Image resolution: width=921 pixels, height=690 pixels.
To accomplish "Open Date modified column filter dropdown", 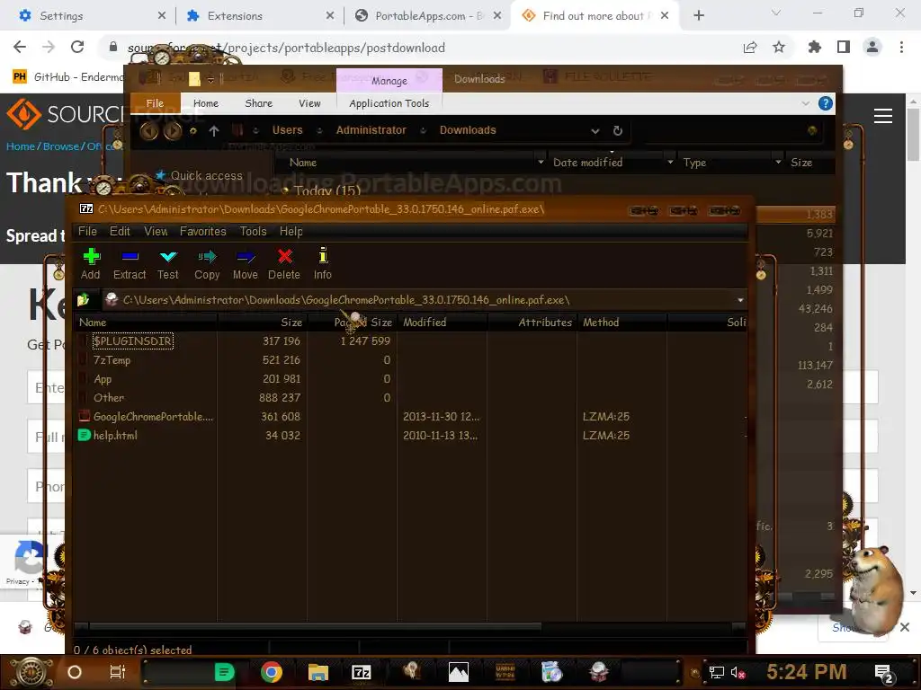I will (x=670, y=162).
